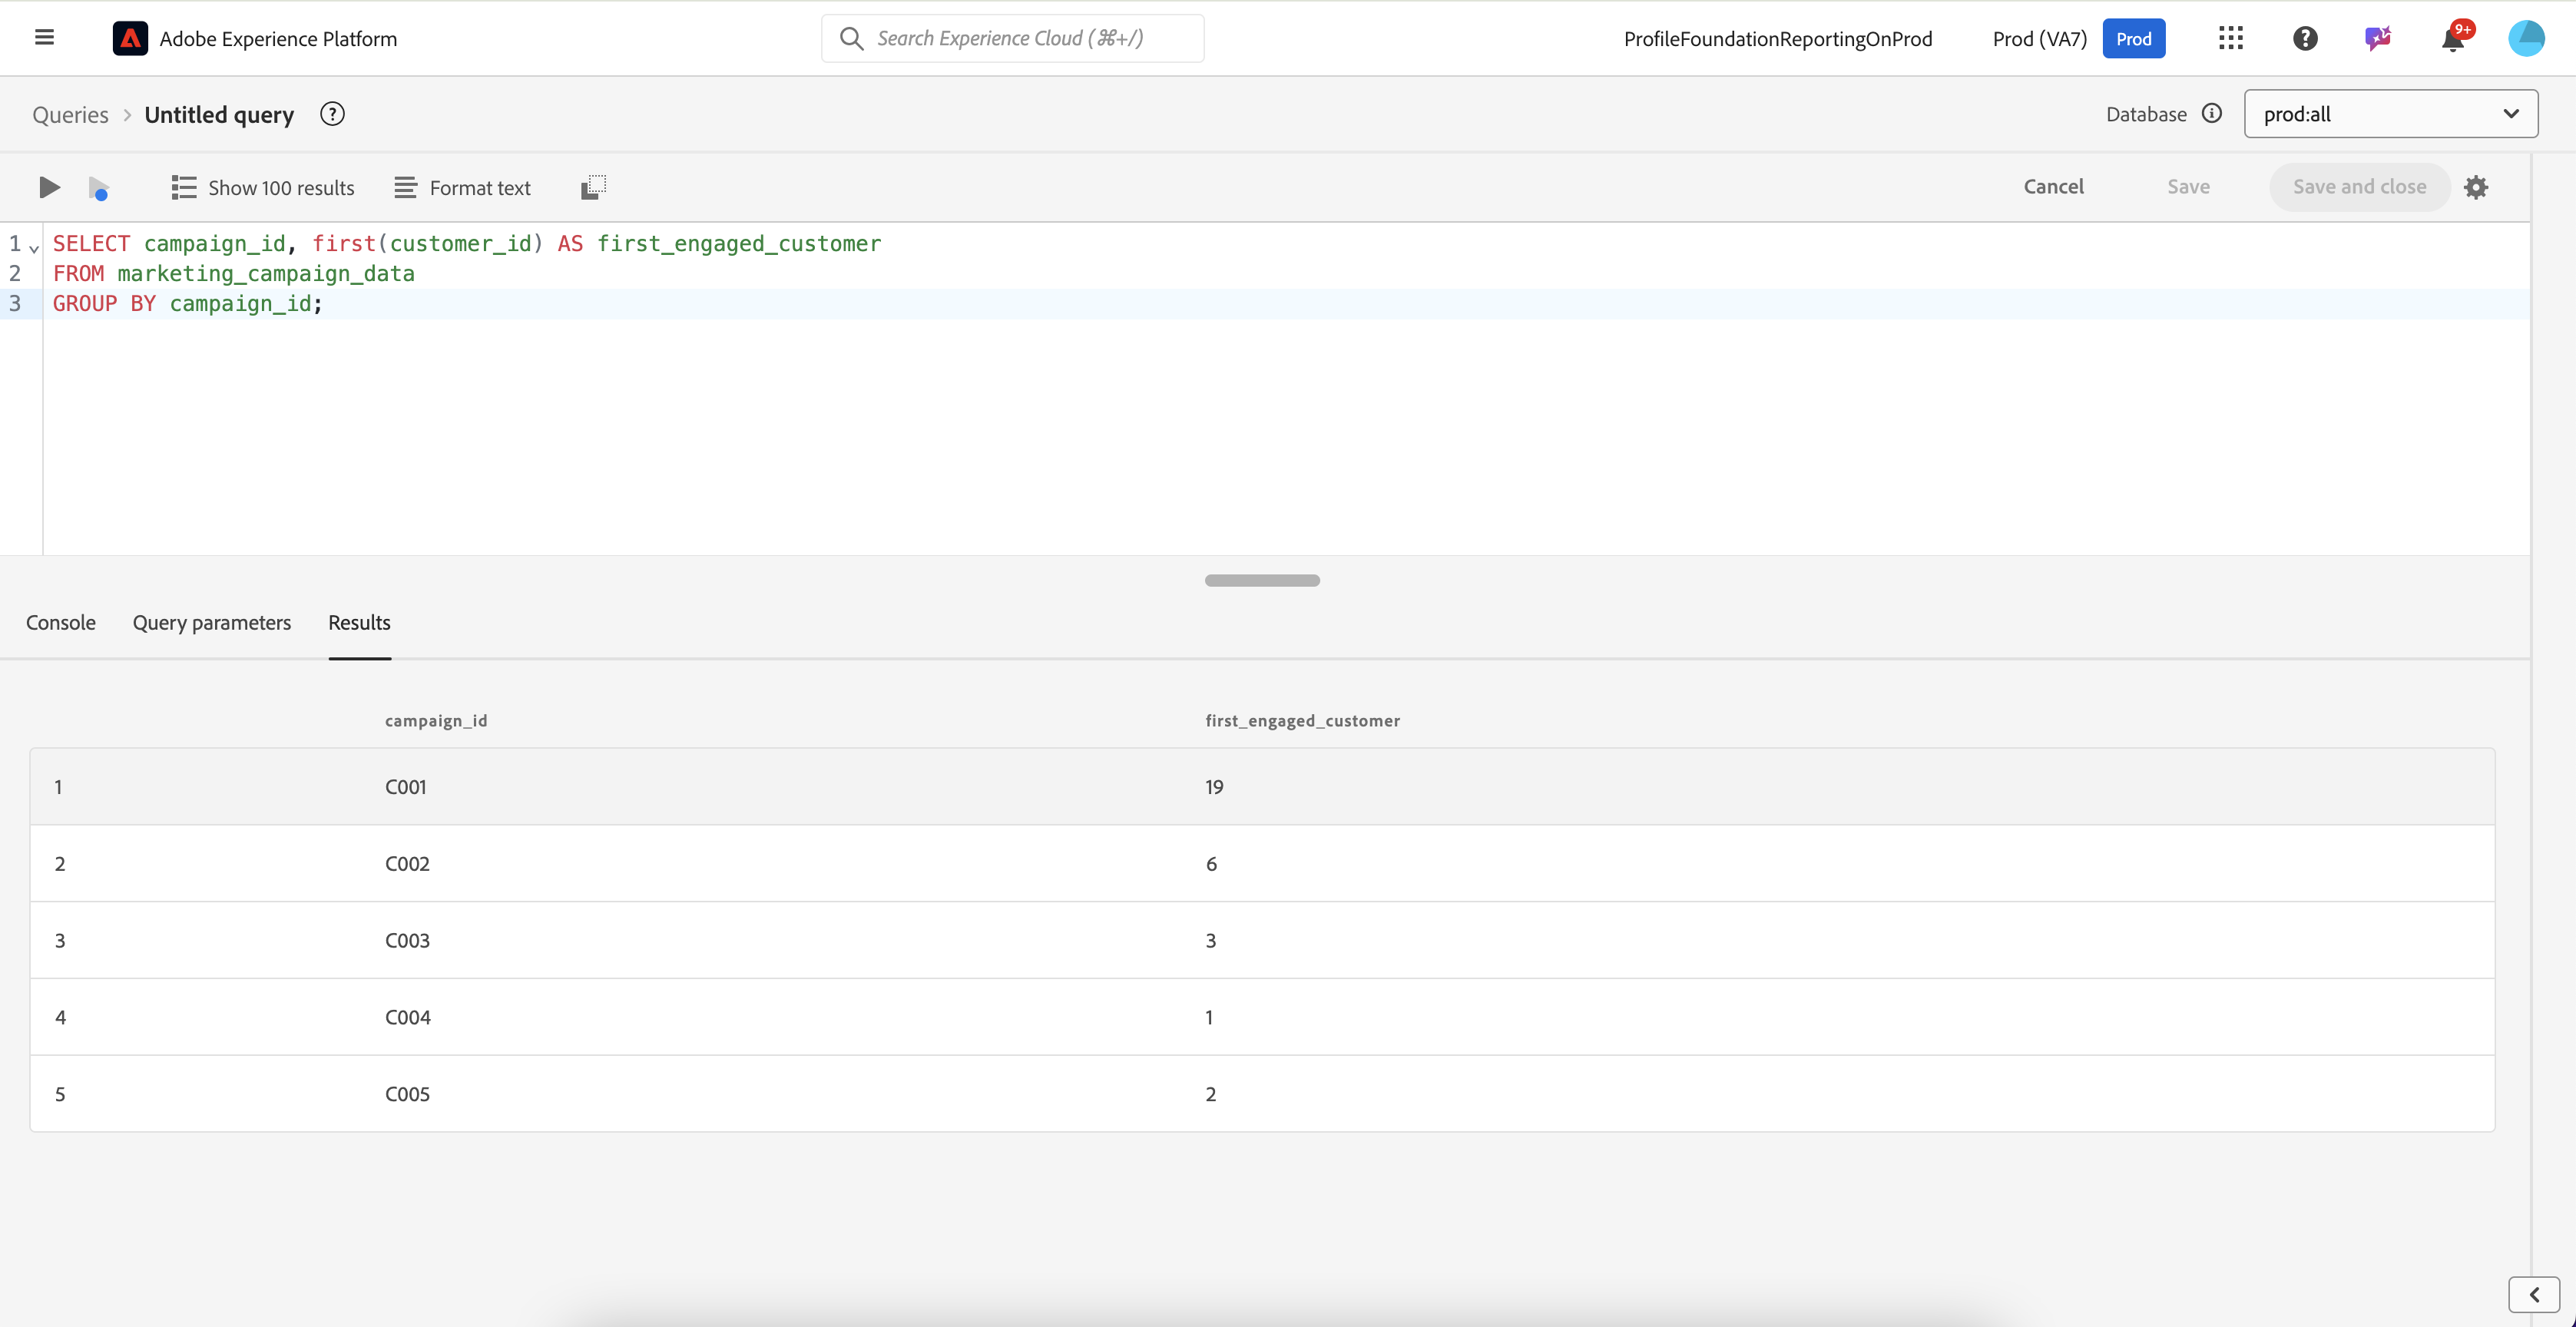Click the editor-results pane divider handle
The height and width of the screenshot is (1327, 2576).
click(1262, 580)
